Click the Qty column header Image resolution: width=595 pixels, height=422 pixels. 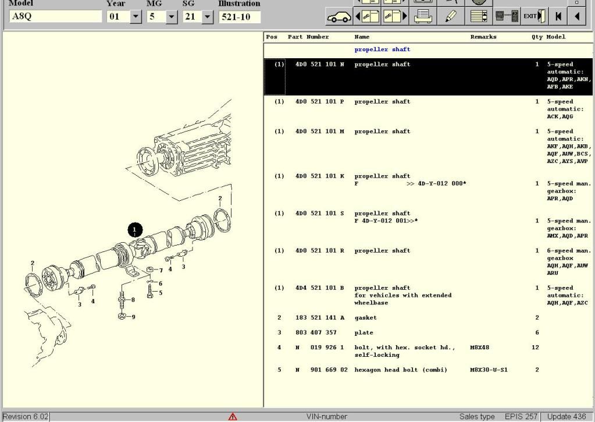[537, 37]
